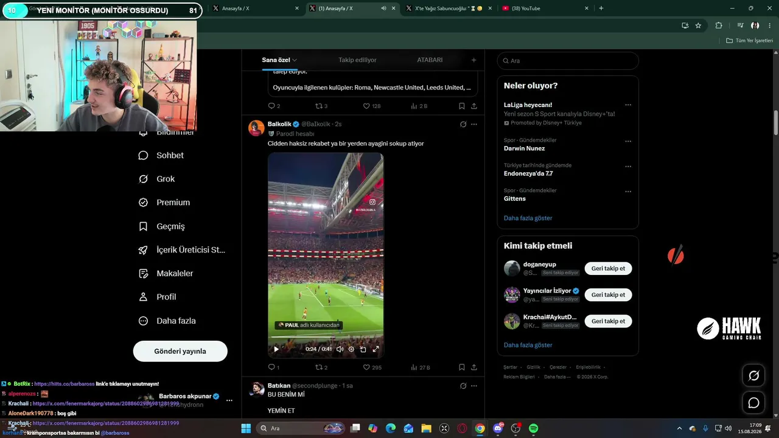Viewport: 779px width, 438px height.
Task: Open more options for Endonezya'da 7.7 trend
Action: point(628,166)
